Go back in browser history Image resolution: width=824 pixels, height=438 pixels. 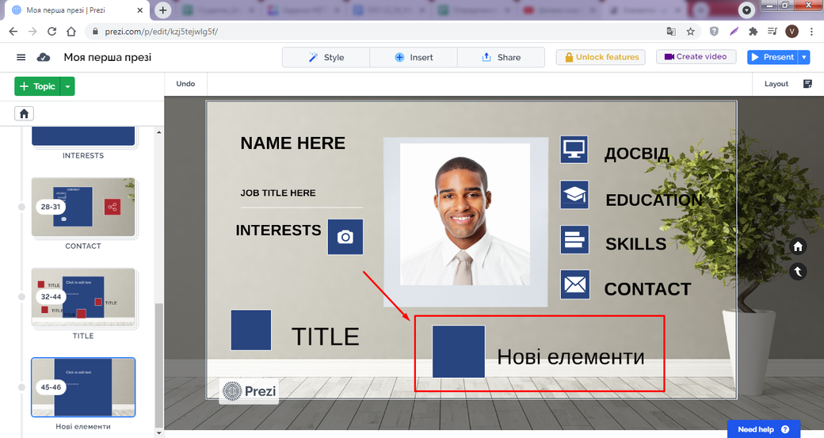[13, 32]
